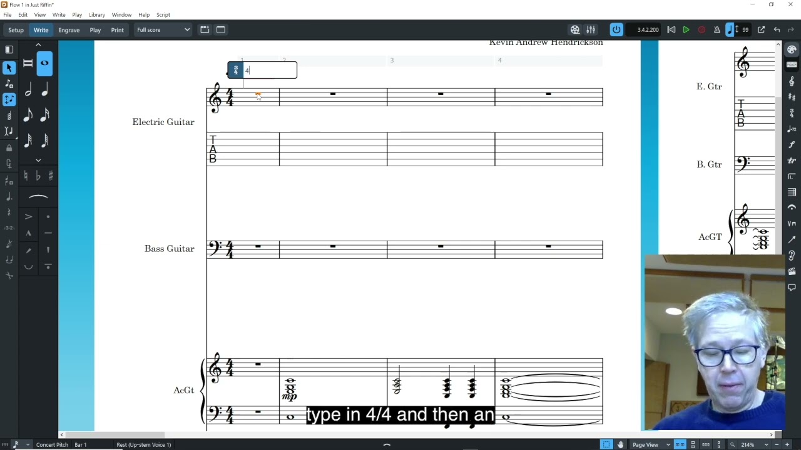Click the red Record button
801x450 pixels.
pyautogui.click(x=702, y=29)
